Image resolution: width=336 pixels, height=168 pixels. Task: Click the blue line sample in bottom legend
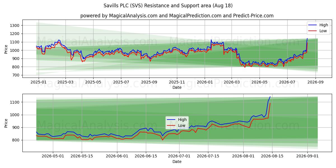(x=172, y=120)
